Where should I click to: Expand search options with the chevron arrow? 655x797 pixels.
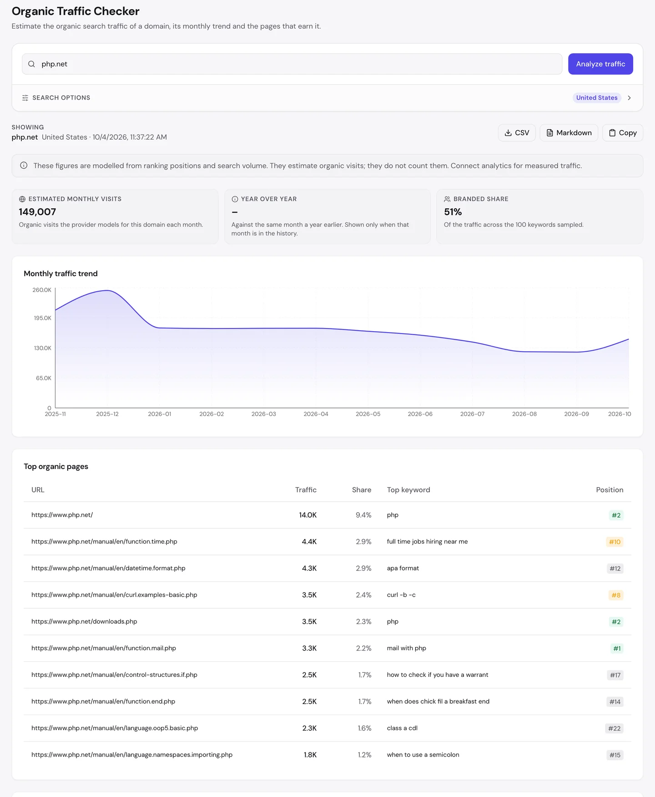629,98
